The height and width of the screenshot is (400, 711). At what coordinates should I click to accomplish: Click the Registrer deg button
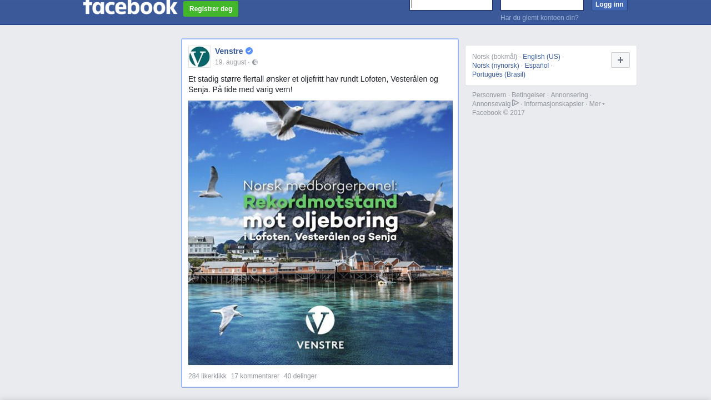point(211,9)
